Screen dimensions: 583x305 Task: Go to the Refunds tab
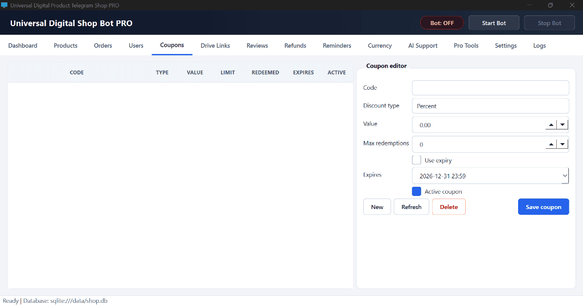[295, 45]
